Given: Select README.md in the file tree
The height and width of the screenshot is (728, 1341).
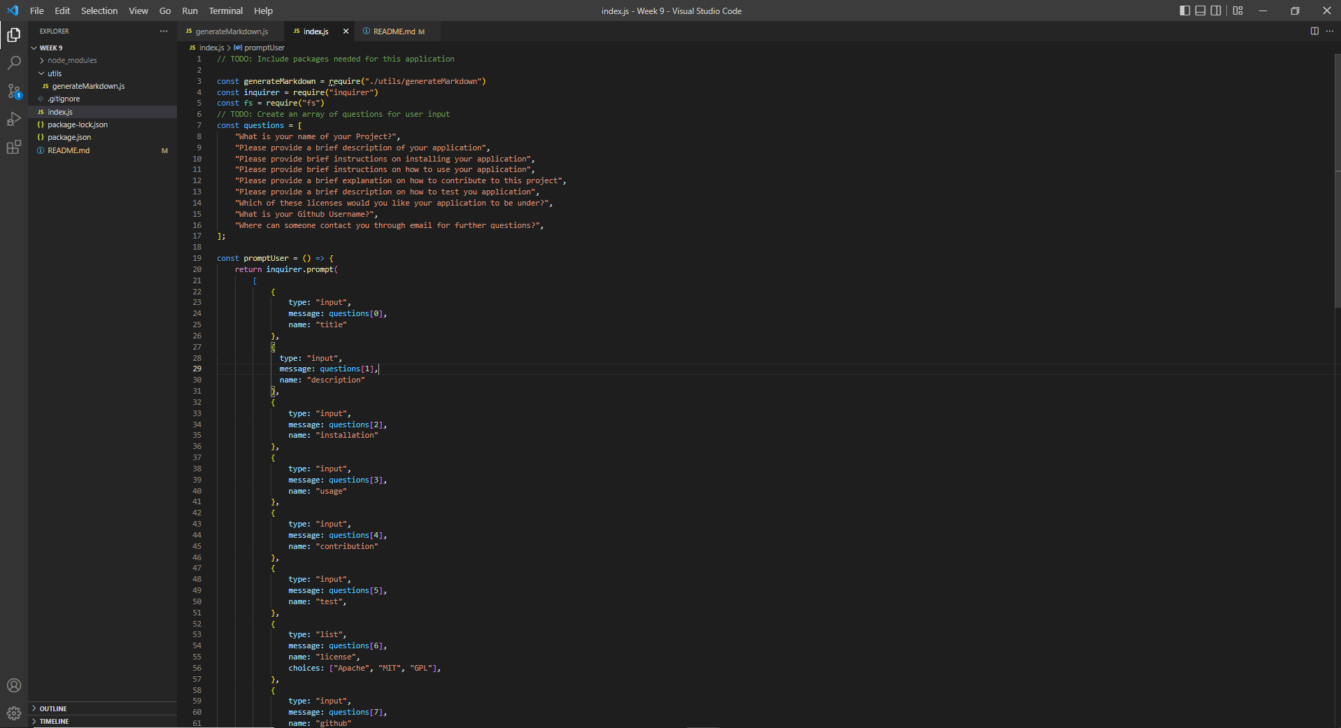Looking at the screenshot, I should pos(69,150).
